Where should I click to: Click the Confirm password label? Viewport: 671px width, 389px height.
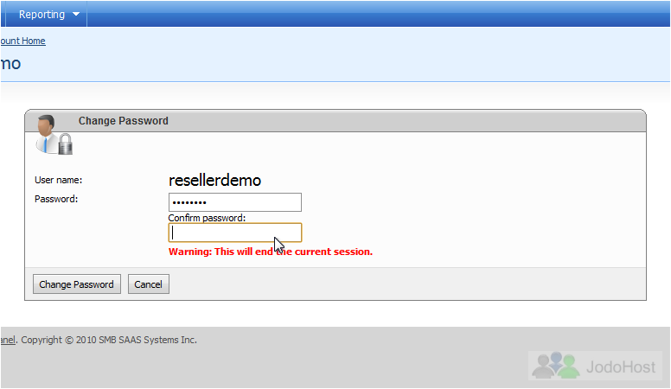point(207,218)
